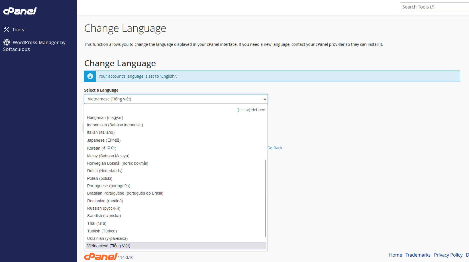The image size is (469, 262).
Task: Open the Trademarks footer link
Action: 418,255
